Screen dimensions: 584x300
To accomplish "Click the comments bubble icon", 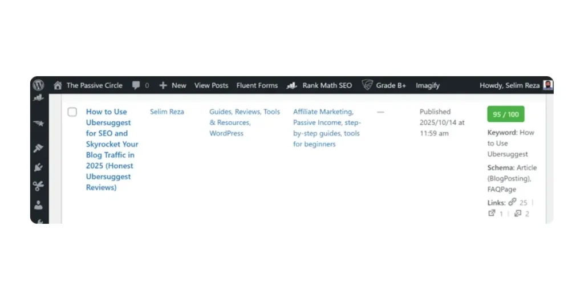I will tap(136, 85).
